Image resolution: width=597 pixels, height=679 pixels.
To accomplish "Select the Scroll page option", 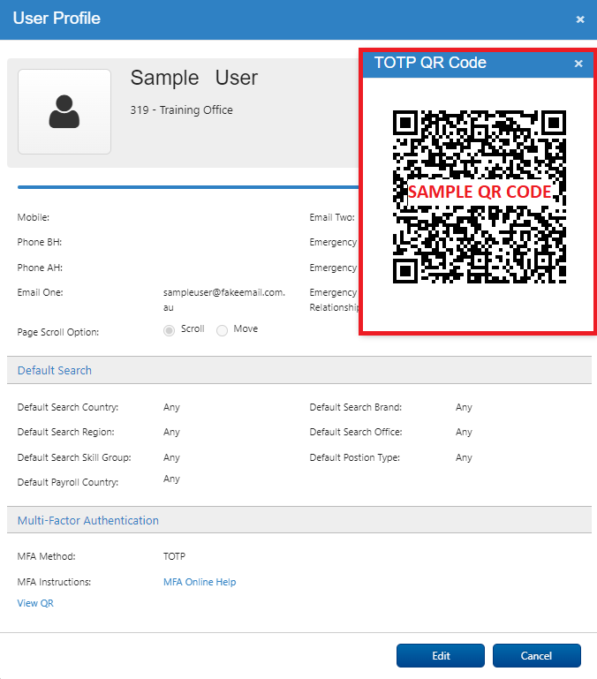I will click(x=169, y=330).
